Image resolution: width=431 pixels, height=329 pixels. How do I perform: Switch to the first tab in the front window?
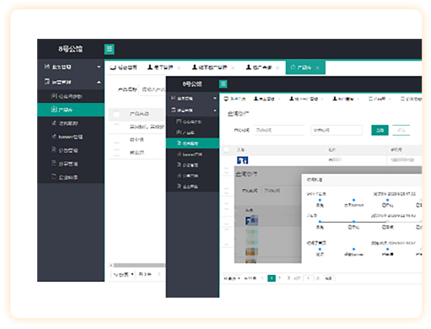pyautogui.click(x=234, y=99)
